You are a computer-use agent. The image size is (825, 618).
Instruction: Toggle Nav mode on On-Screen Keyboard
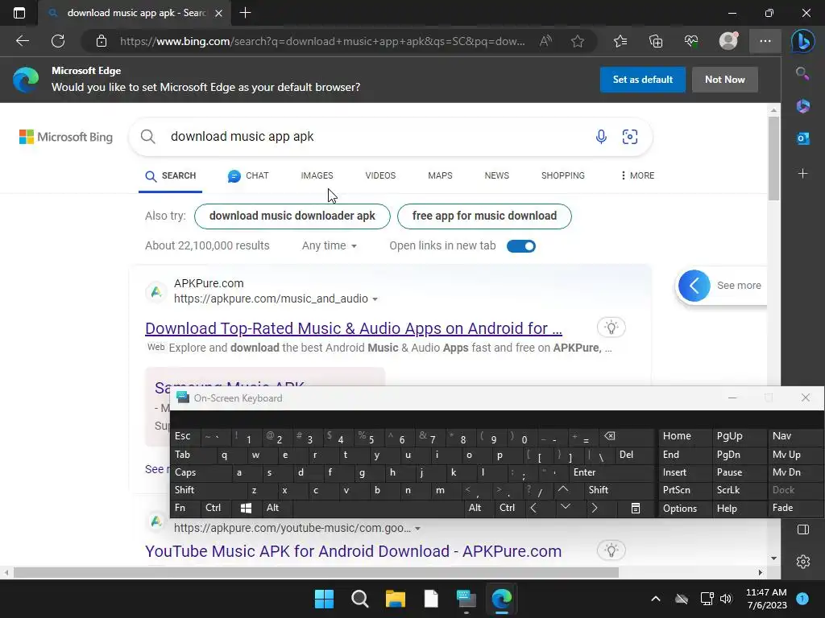(x=795, y=436)
